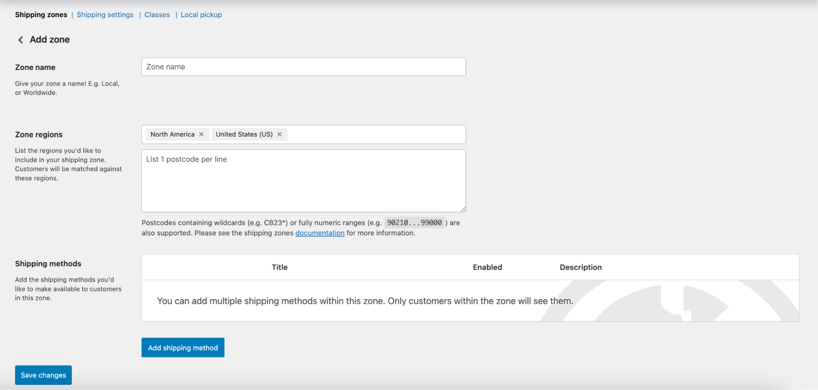Screen dimensions: 818x390
Task: Remove the North America region chip
Action: point(201,134)
